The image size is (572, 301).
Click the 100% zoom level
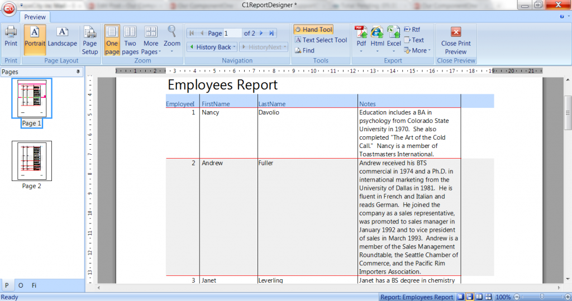coord(503,297)
